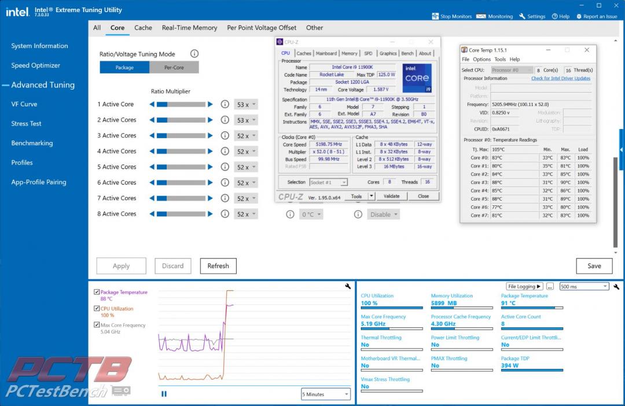Open monitor panel settings wrench at right
The height and width of the screenshot is (406, 625).
616,286
